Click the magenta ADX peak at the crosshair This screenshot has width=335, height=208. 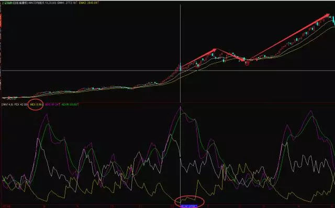pyautogui.click(x=180, y=107)
